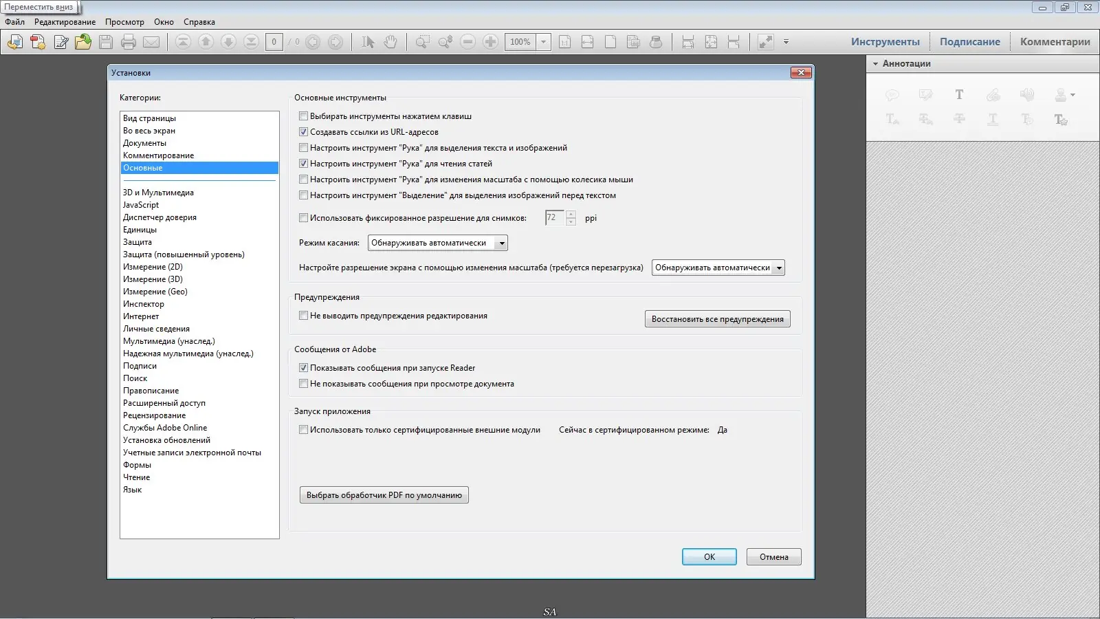This screenshot has height=619, width=1100.
Task: Uncheck 'Рука' для чтения статей option
Action: tap(303, 164)
